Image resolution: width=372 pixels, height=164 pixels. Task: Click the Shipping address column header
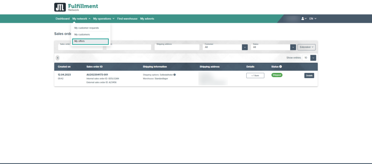tap(210, 67)
